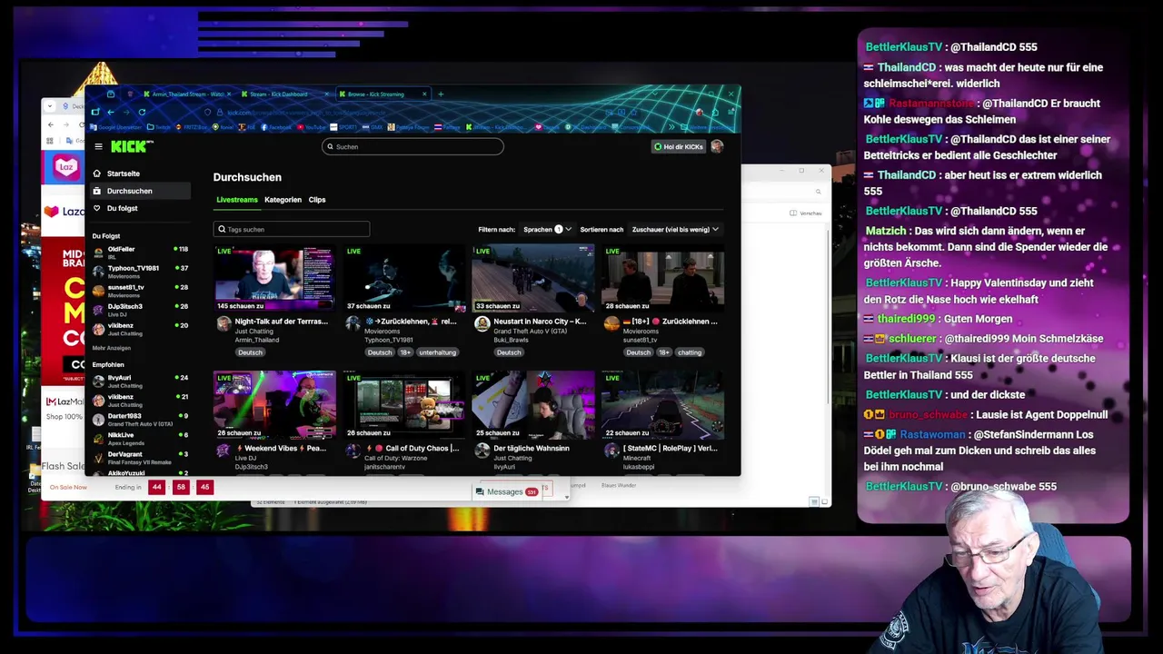Open the Zuschauer (viel bis wenig) sort dropdown

point(675,230)
